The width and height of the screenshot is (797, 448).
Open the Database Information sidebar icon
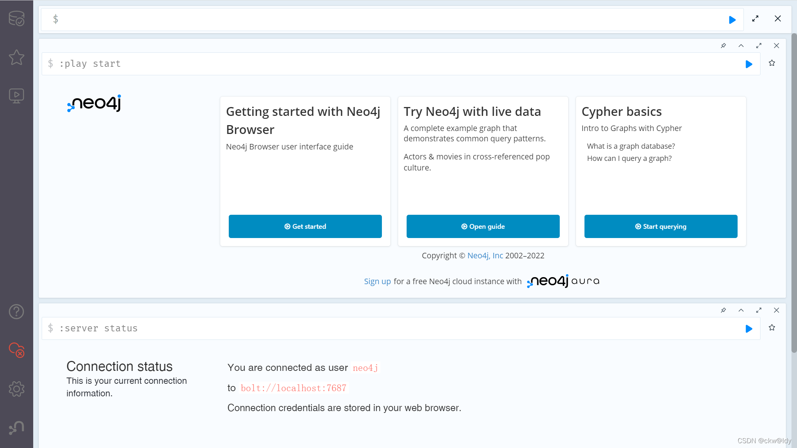[16, 18]
